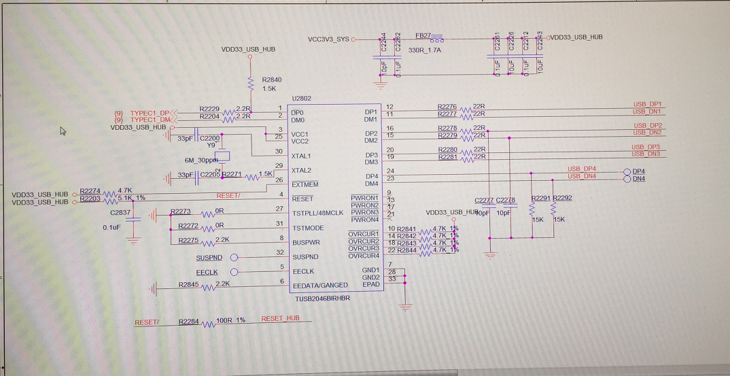Select the R2284 100R resistor symbol

tap(209, 325)
